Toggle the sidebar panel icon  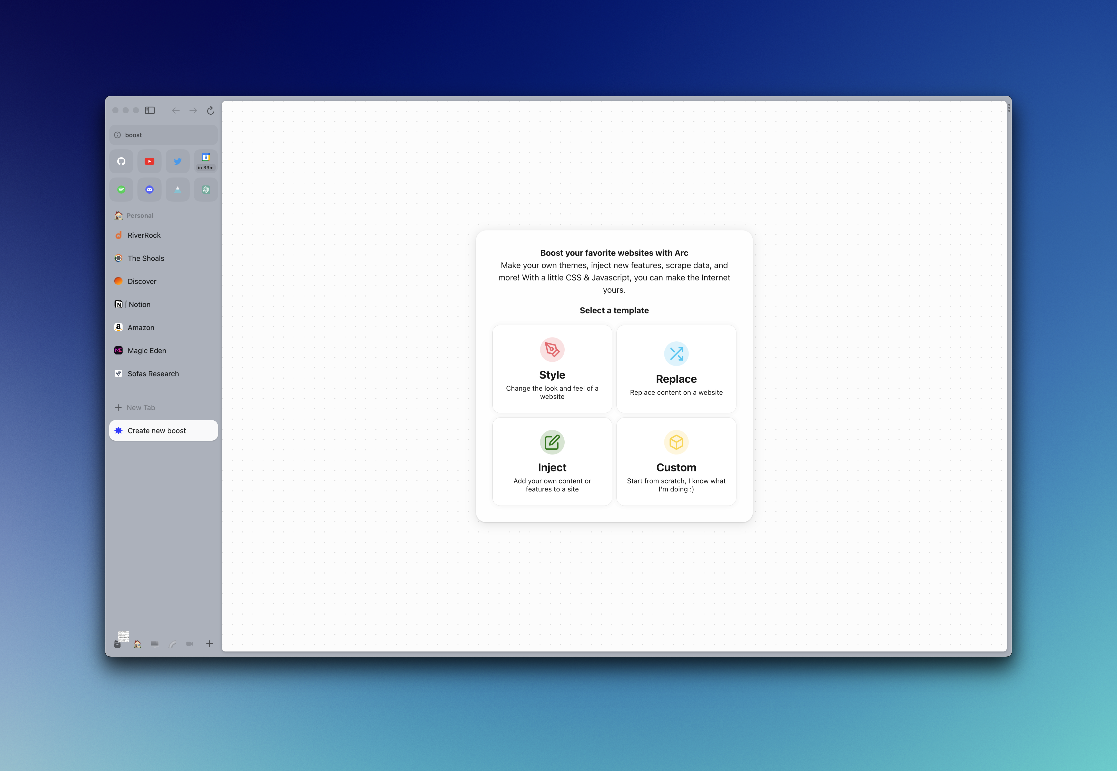point(150,111)
